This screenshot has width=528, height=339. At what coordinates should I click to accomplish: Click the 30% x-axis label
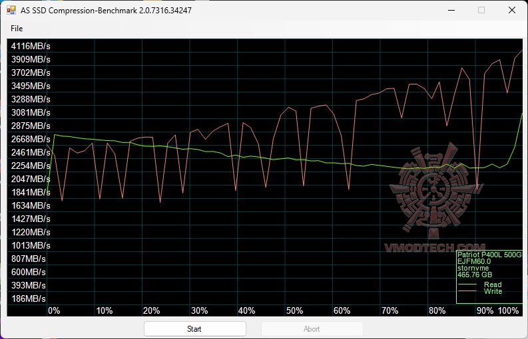(199, 310)
